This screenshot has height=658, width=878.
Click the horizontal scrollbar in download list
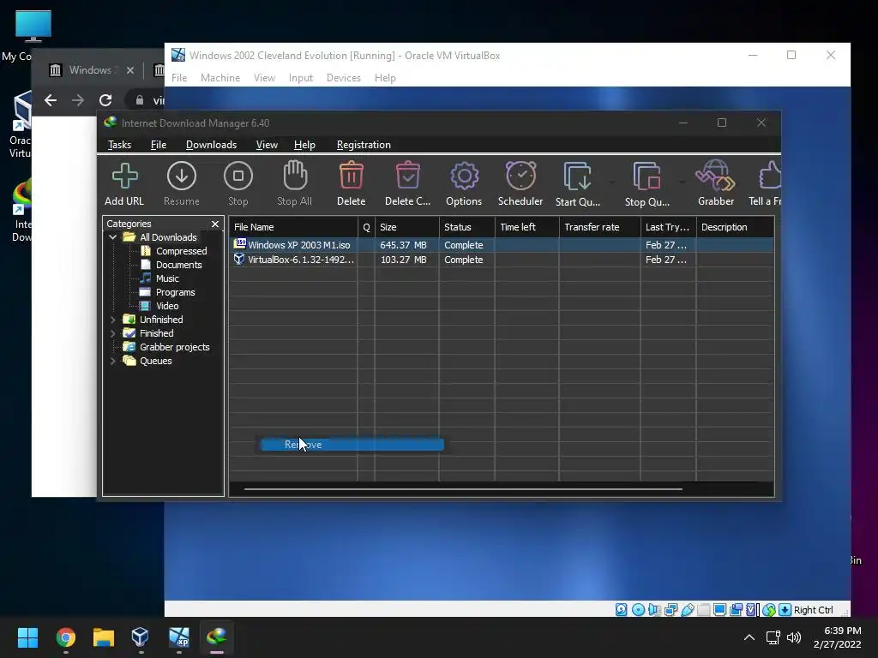[463, 489]
